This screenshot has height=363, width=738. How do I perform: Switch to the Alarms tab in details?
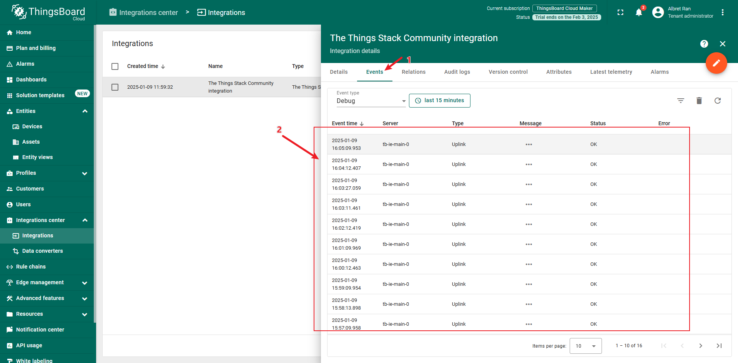[660, 72]
